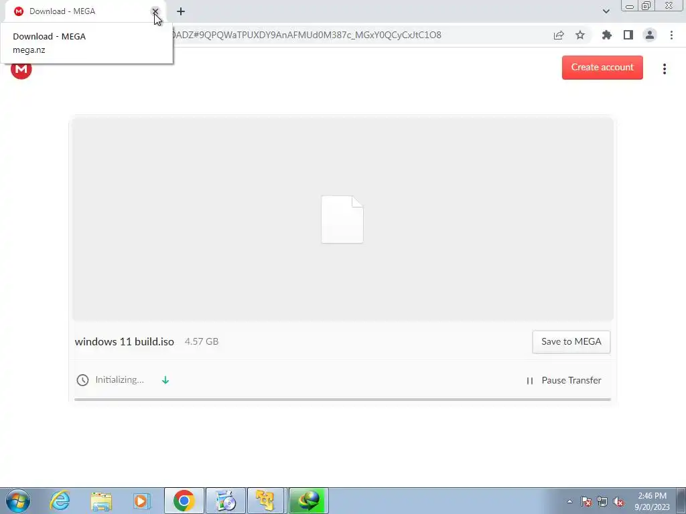Open a new browser tab
This screenshot has height=514, width=686.
[x=181, y=11]
